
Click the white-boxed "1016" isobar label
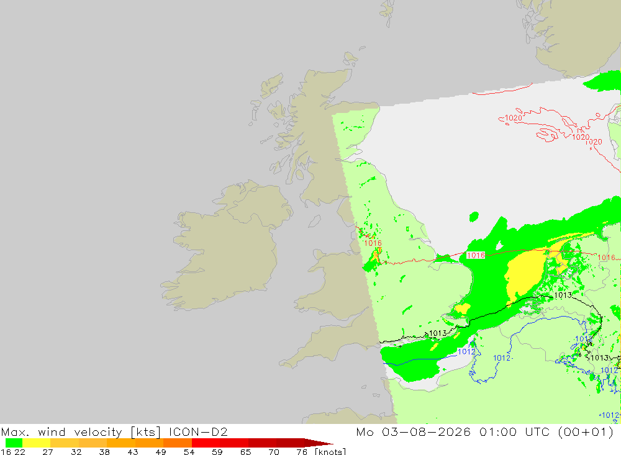coord(476,255)
